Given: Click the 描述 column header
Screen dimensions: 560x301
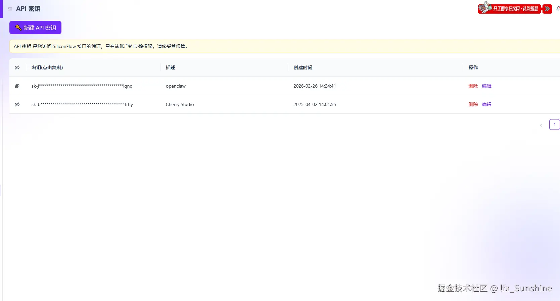Looking at the screenshot, I should tap(171, 67).
